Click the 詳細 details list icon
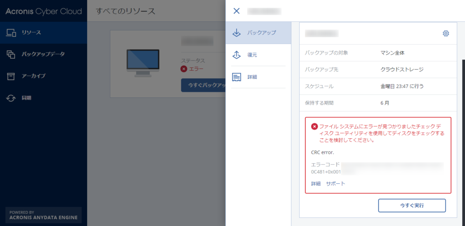The width and height of the screenshot is (465, 226). 237,77
